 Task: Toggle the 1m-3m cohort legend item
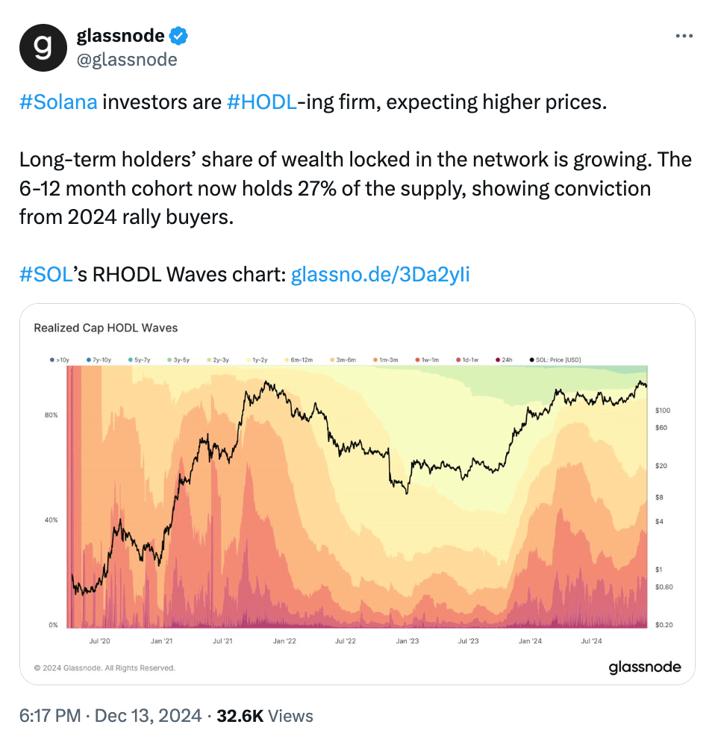[x=376, y=359]
